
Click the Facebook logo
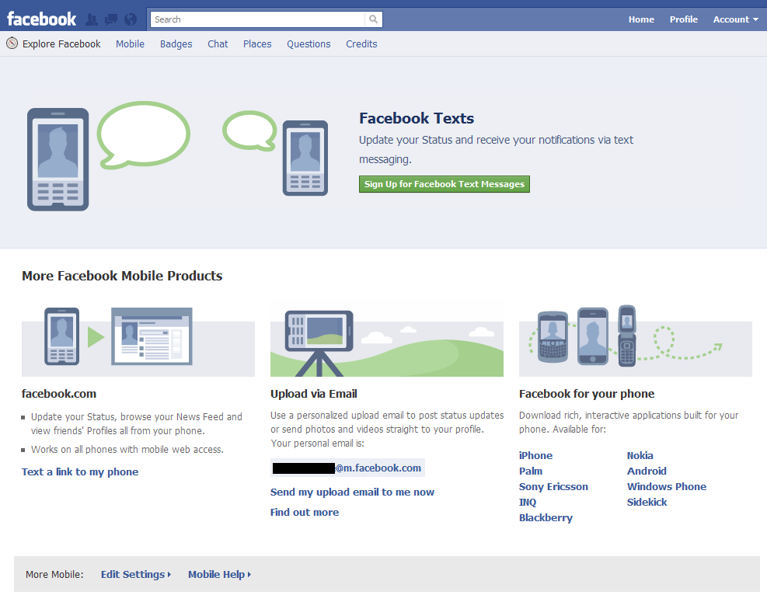click(42, 19)
